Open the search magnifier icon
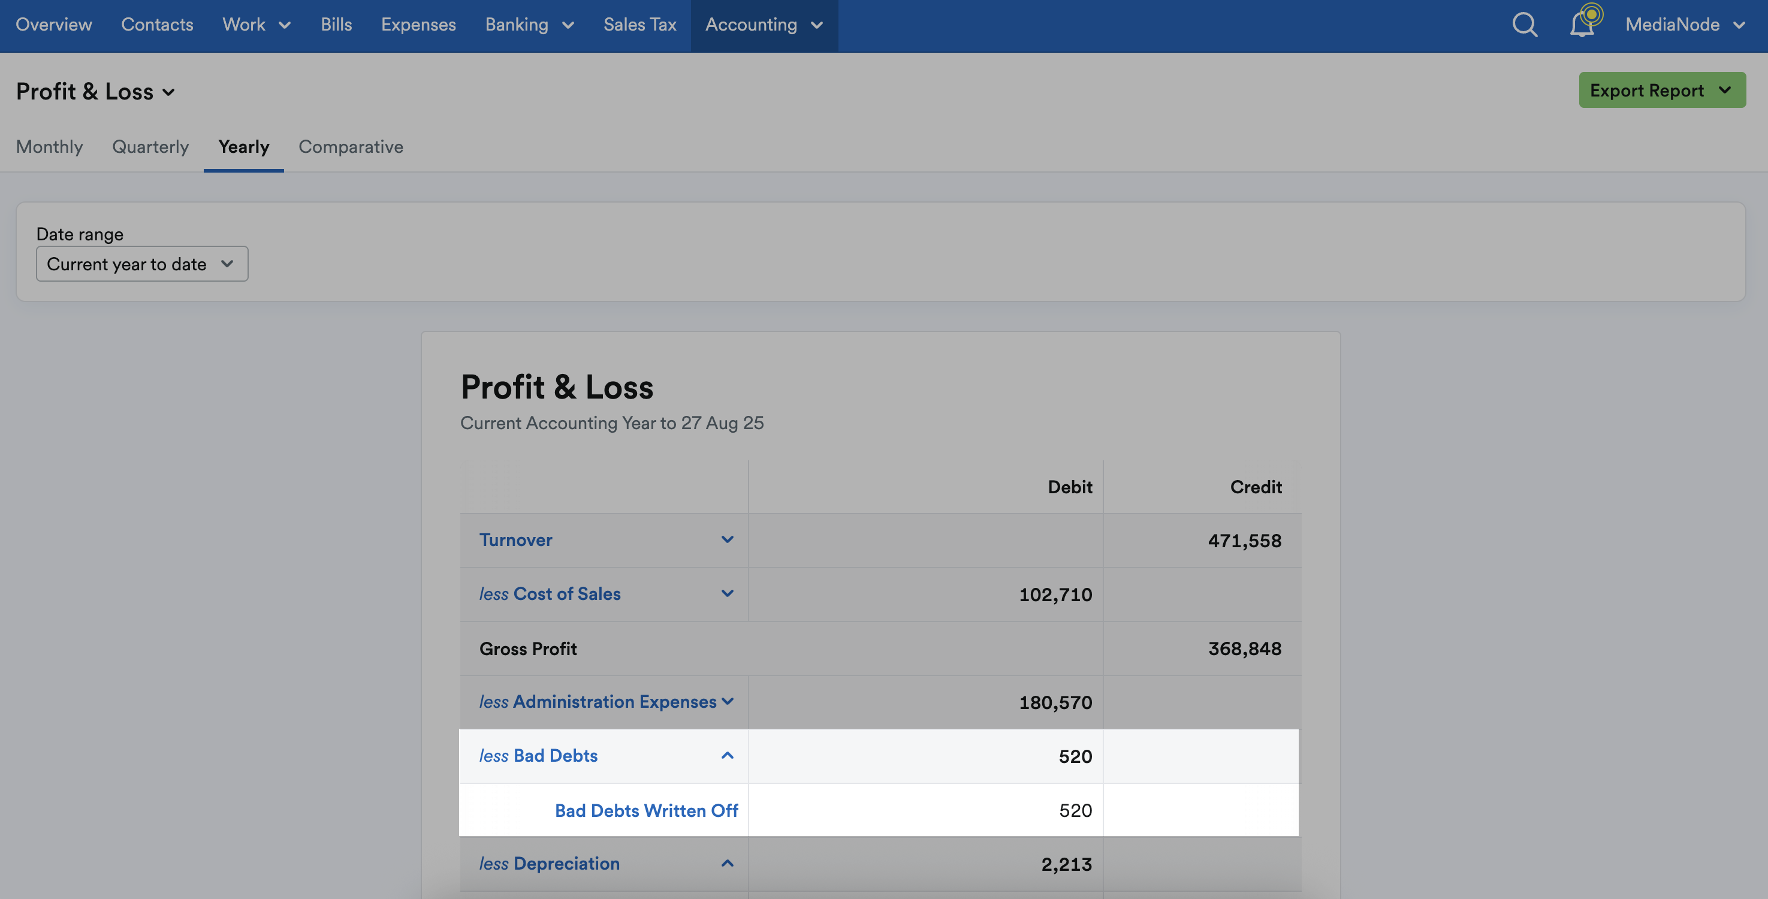Viewport: 1768px width, 899px height. point(1524,25)
